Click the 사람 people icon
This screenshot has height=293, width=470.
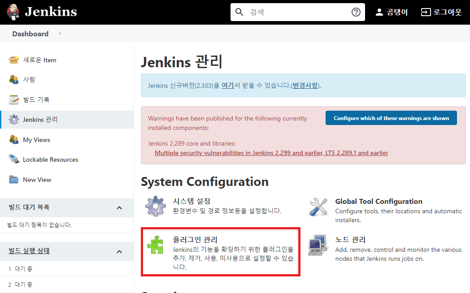tap(14, 80)
